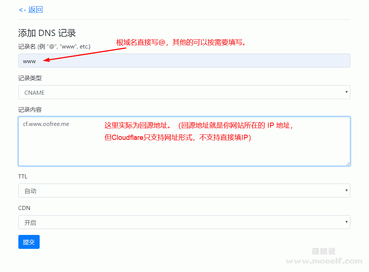Image resolution: width=369 pixels, height=272 pixels.
Task: Click the arrow on the CNAME select box
Action: click(346, 92)
